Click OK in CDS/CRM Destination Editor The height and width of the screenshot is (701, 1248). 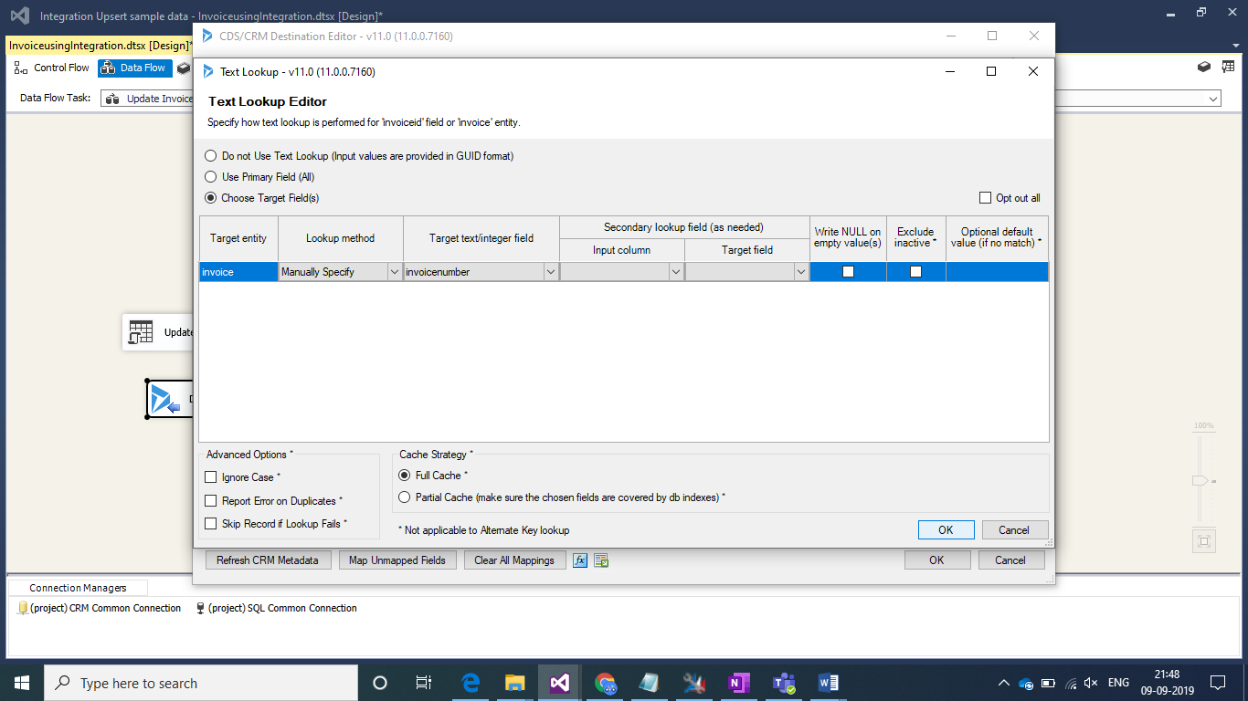click(x=936, y=560)
